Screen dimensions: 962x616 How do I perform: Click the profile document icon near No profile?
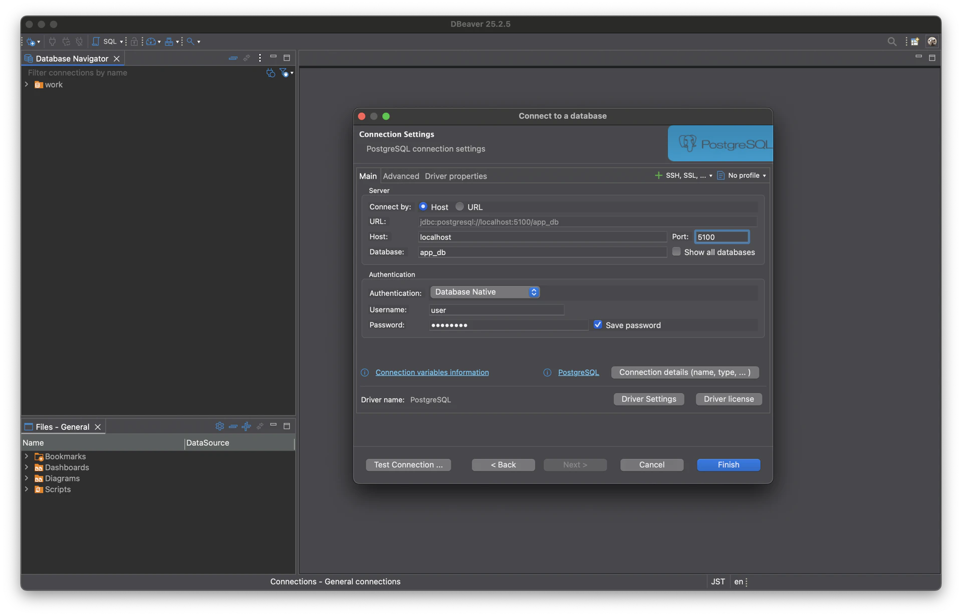(x=720, y=176)
